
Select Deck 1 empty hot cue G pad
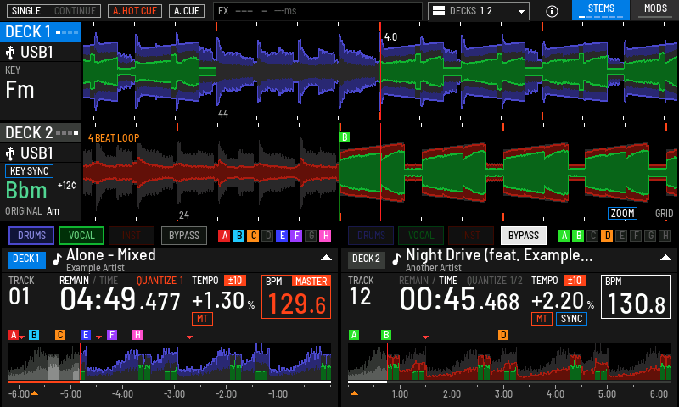pos(311,236)
